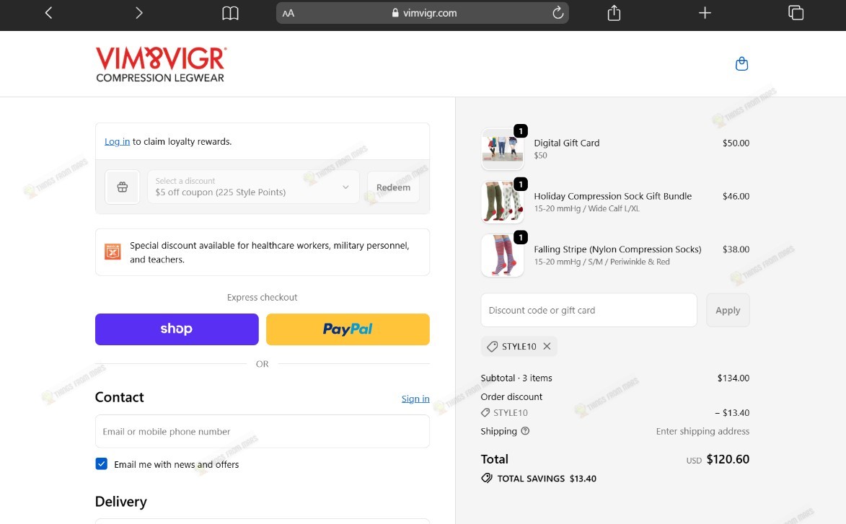Click the Holiday Compression Sock Gift Bundle name

(x=612, y=196)
